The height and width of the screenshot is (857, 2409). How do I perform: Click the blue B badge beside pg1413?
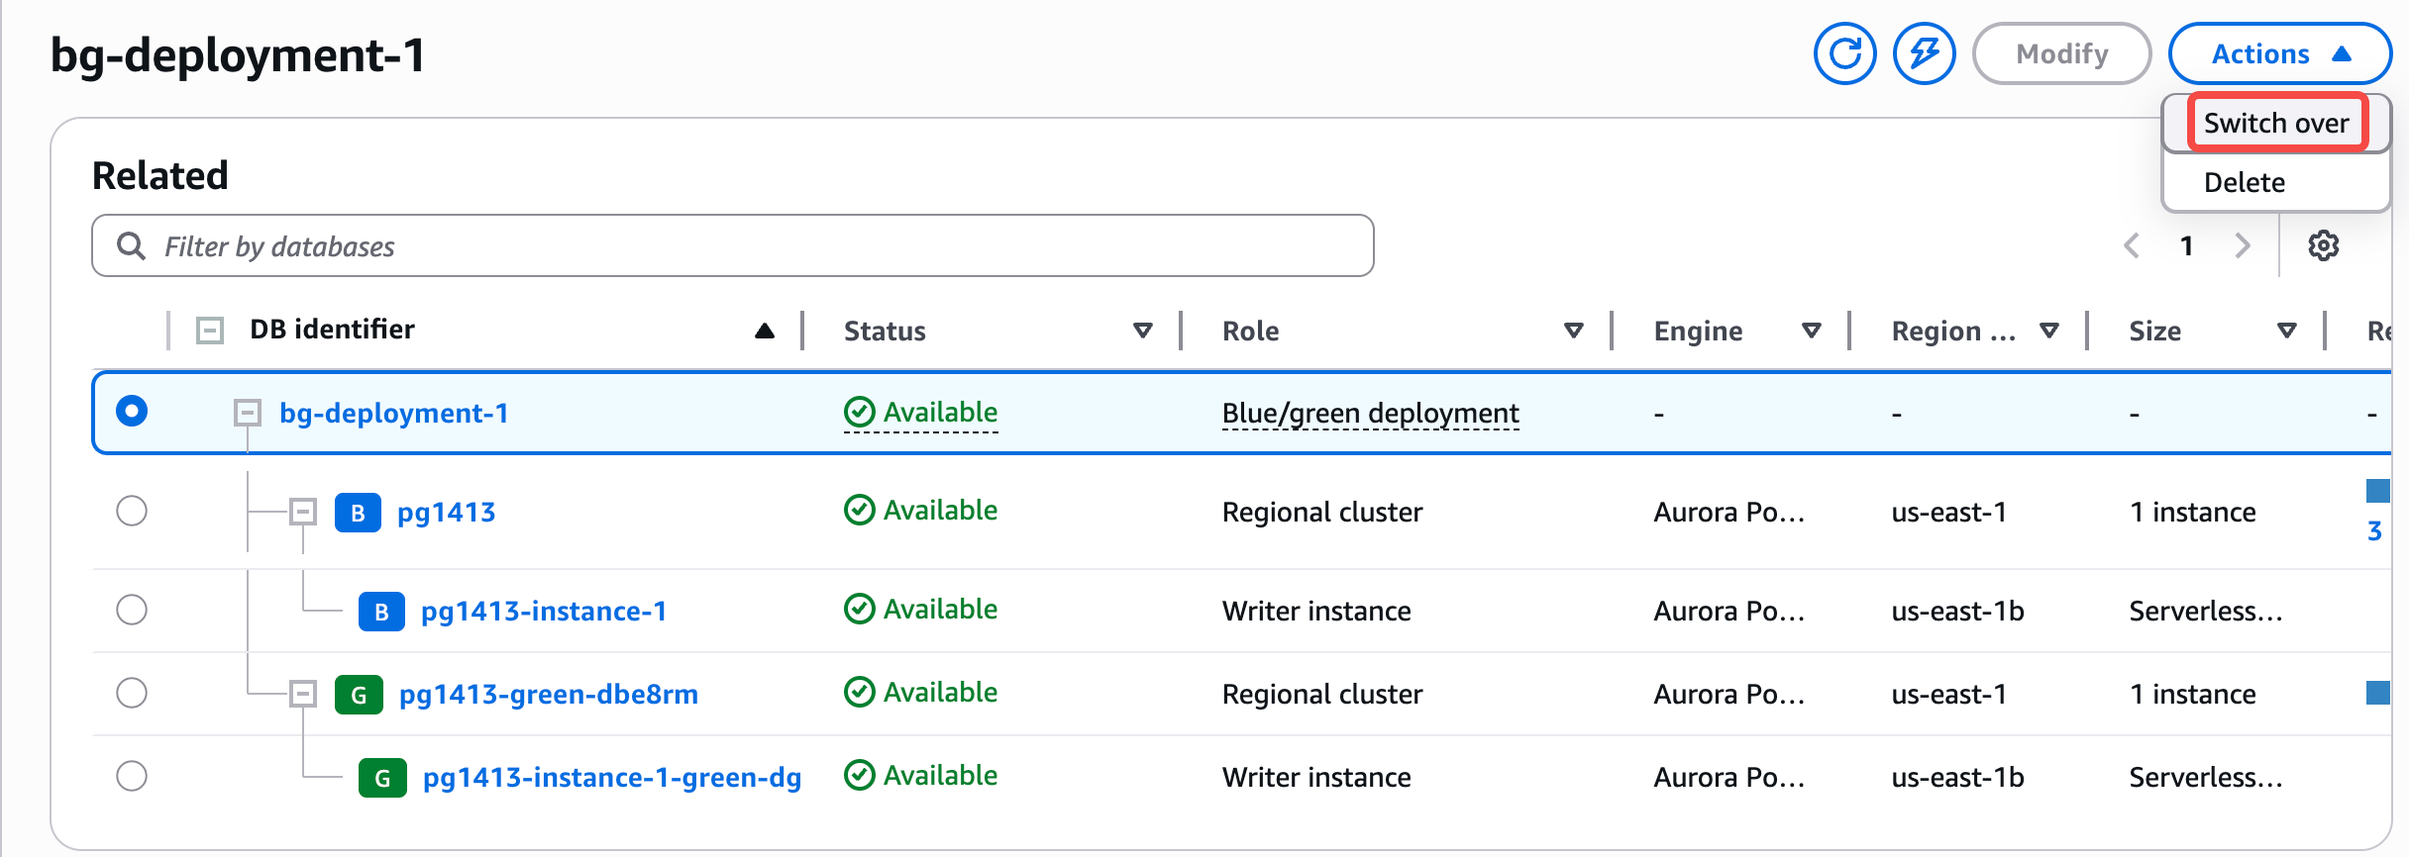358,513
